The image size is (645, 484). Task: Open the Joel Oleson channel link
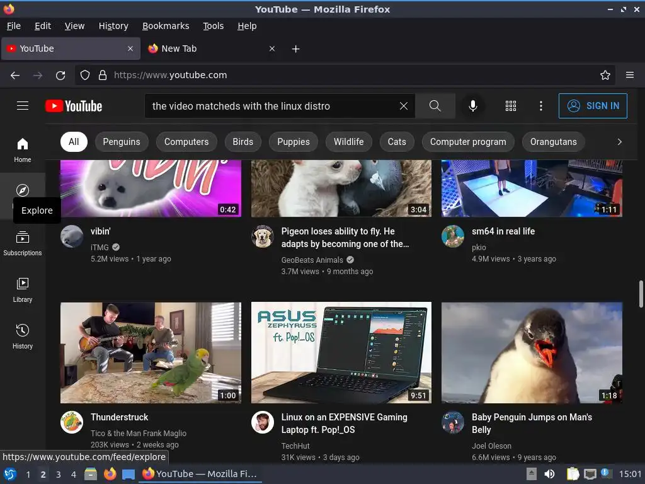coord(491,446)
